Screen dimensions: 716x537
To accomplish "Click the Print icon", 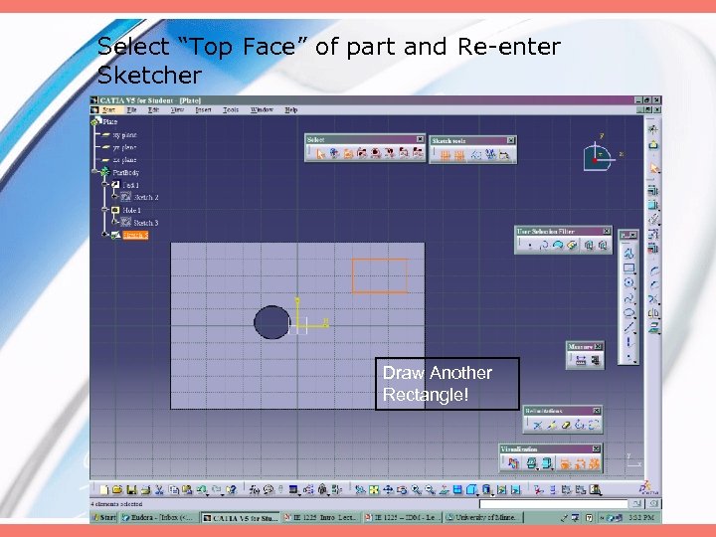I will pyautogui.click(x=145, y=490).
